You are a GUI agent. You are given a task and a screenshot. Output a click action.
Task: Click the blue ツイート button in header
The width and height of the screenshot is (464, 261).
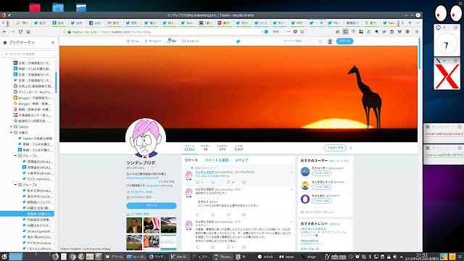[345, 41]
